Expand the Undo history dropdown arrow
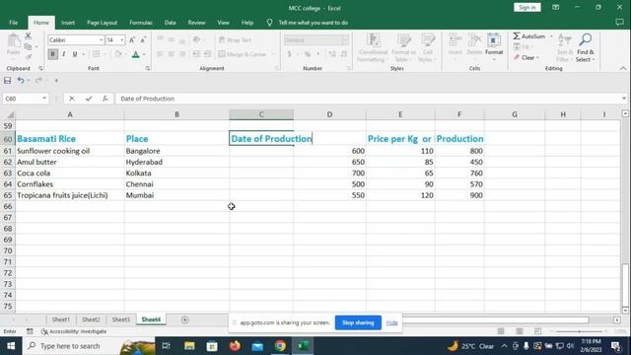 point(29,81)
